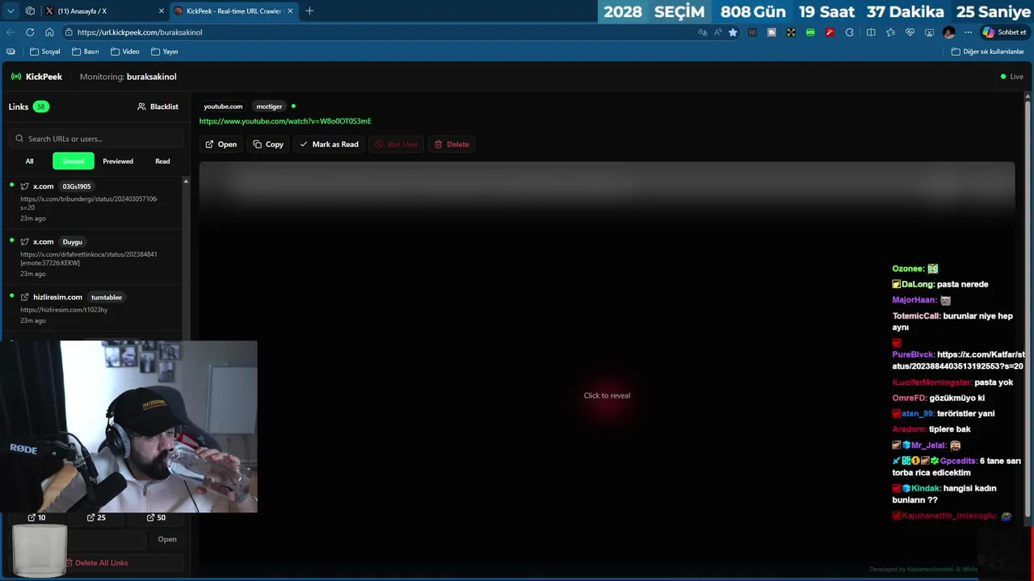Close the KickPeek browser tab

[290, 11]
